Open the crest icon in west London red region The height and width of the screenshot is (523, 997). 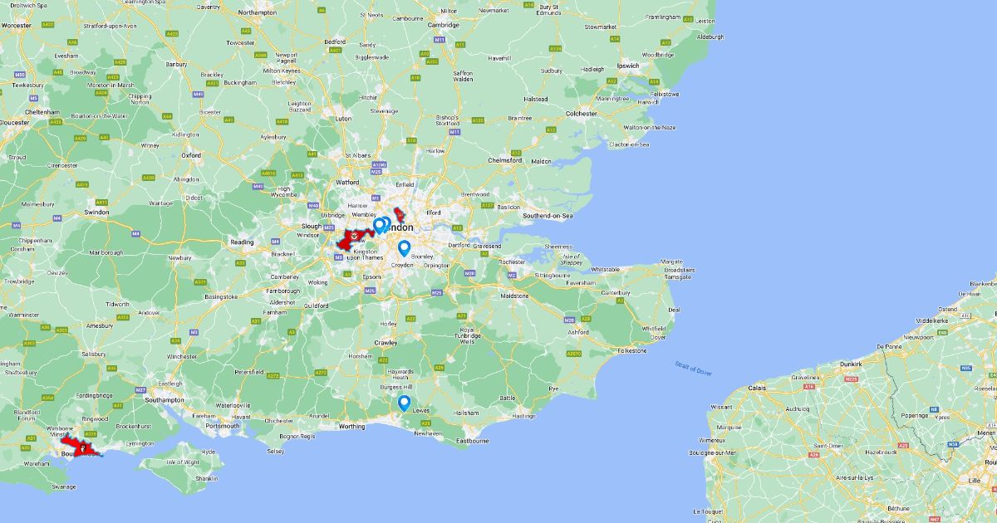click(355, 235)
